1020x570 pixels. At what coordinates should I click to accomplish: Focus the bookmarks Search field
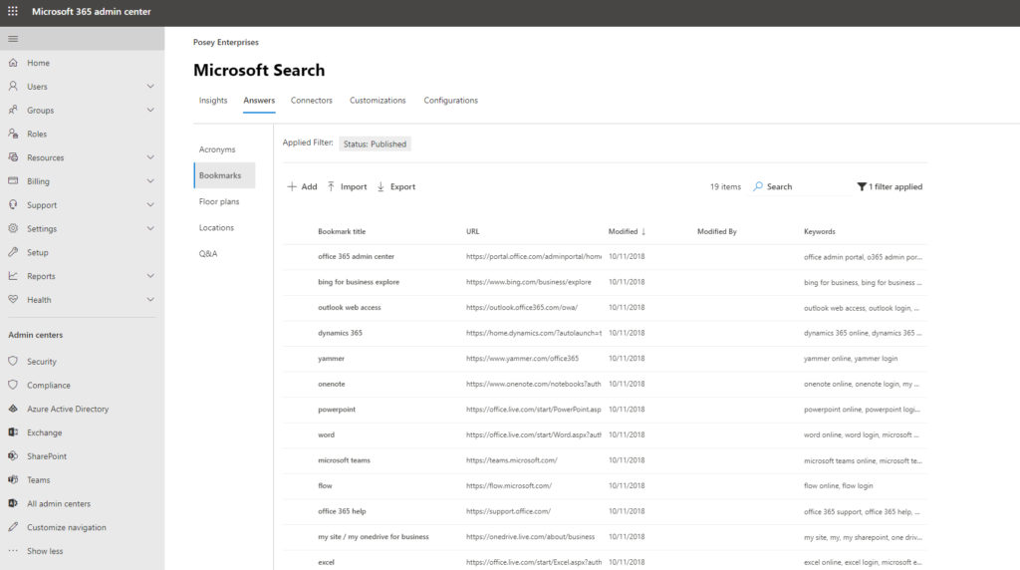[x=801, y=186]
